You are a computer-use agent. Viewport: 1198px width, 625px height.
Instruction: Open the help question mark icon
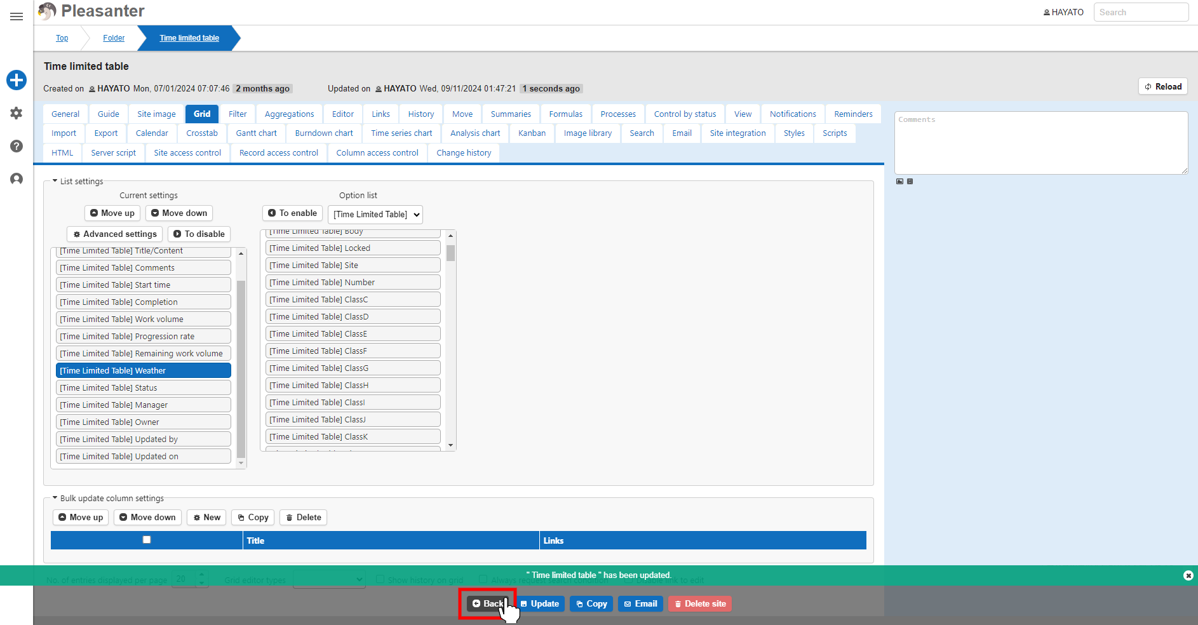(x=17, y=146)
